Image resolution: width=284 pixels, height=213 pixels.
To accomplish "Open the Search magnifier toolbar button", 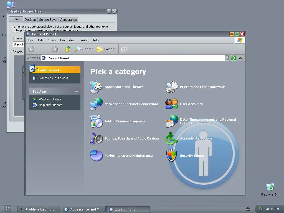I will [x=84, y=49].
